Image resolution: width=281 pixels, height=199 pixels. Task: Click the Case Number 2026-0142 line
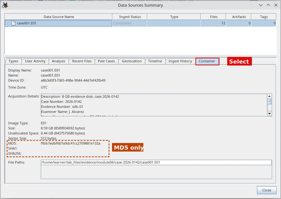click(61, 102)
